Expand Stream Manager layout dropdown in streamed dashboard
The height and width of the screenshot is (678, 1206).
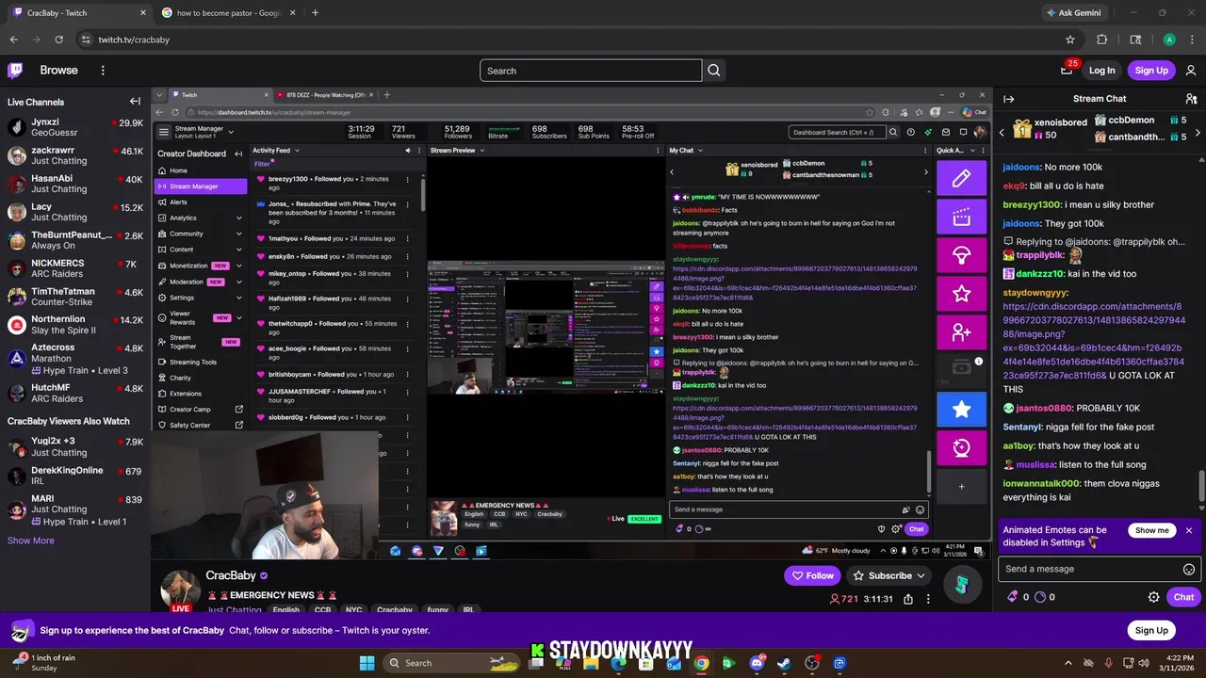tap(231, 132)
